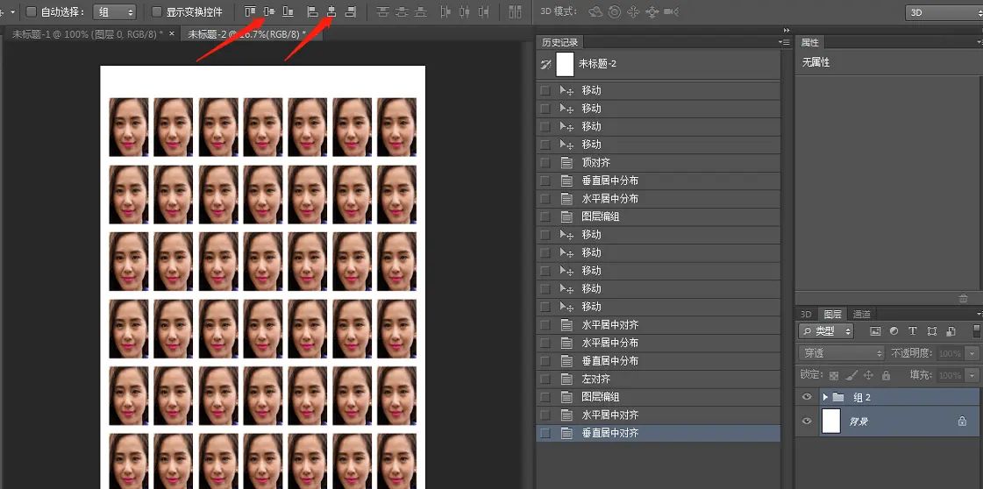
Task: Click the align top edges icon
Action: pos(250,12)
